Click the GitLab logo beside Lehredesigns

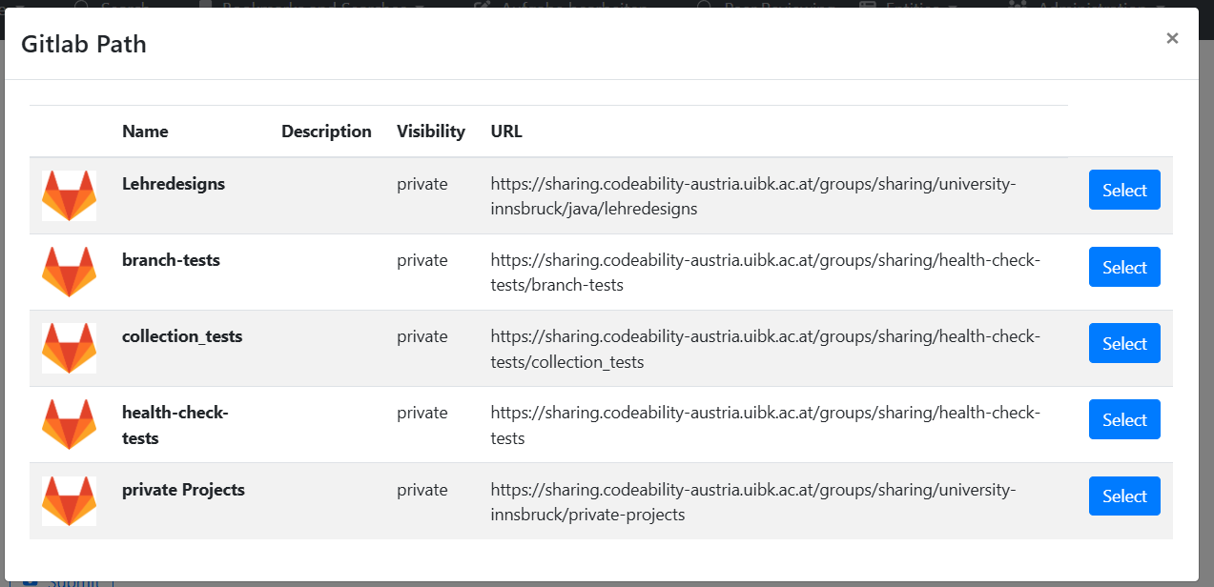tap(69, 195)
